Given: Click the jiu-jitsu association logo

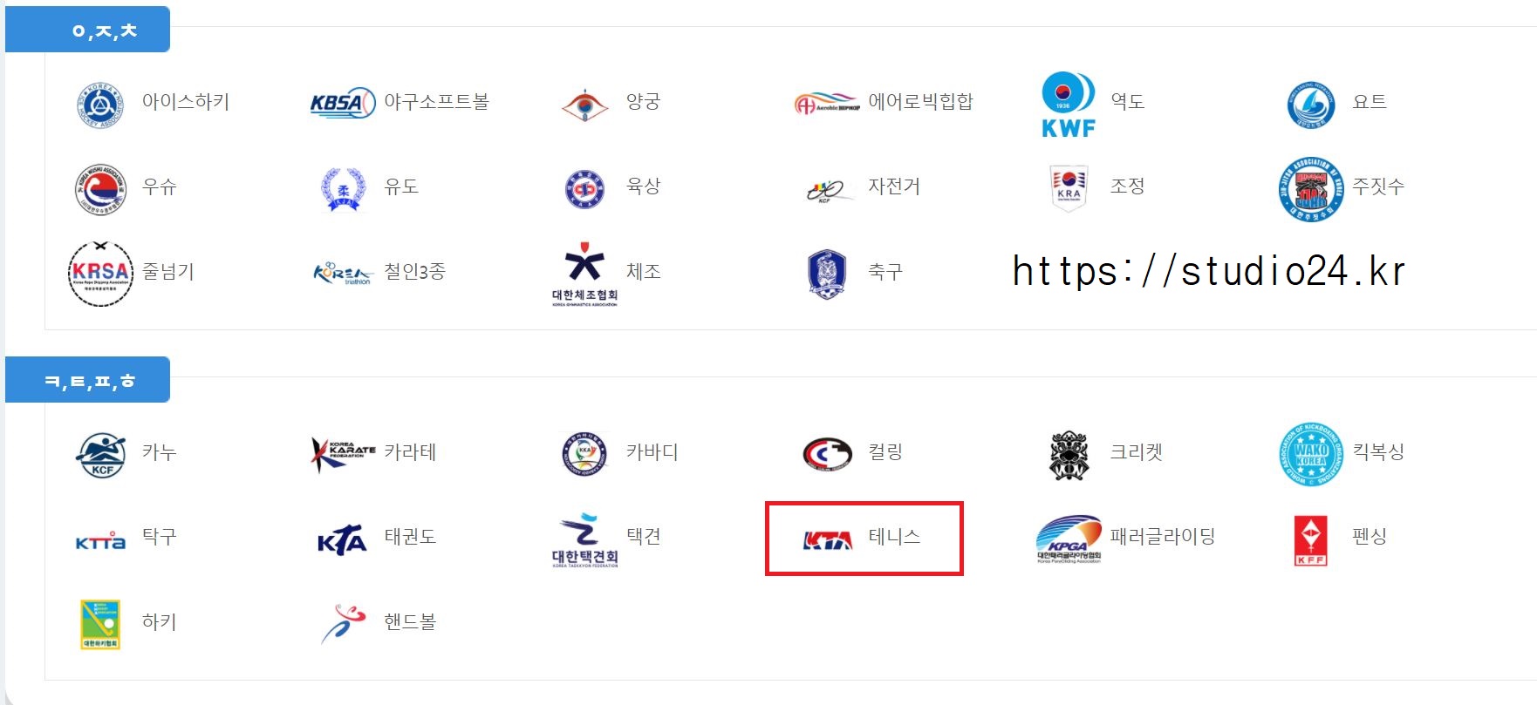Looking at the screenshot, I should click(x=1310, y=189).
